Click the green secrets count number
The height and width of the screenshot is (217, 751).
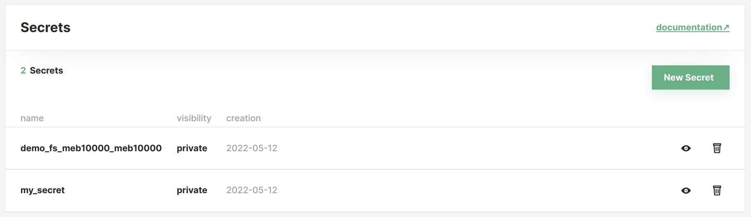point(23,71)
